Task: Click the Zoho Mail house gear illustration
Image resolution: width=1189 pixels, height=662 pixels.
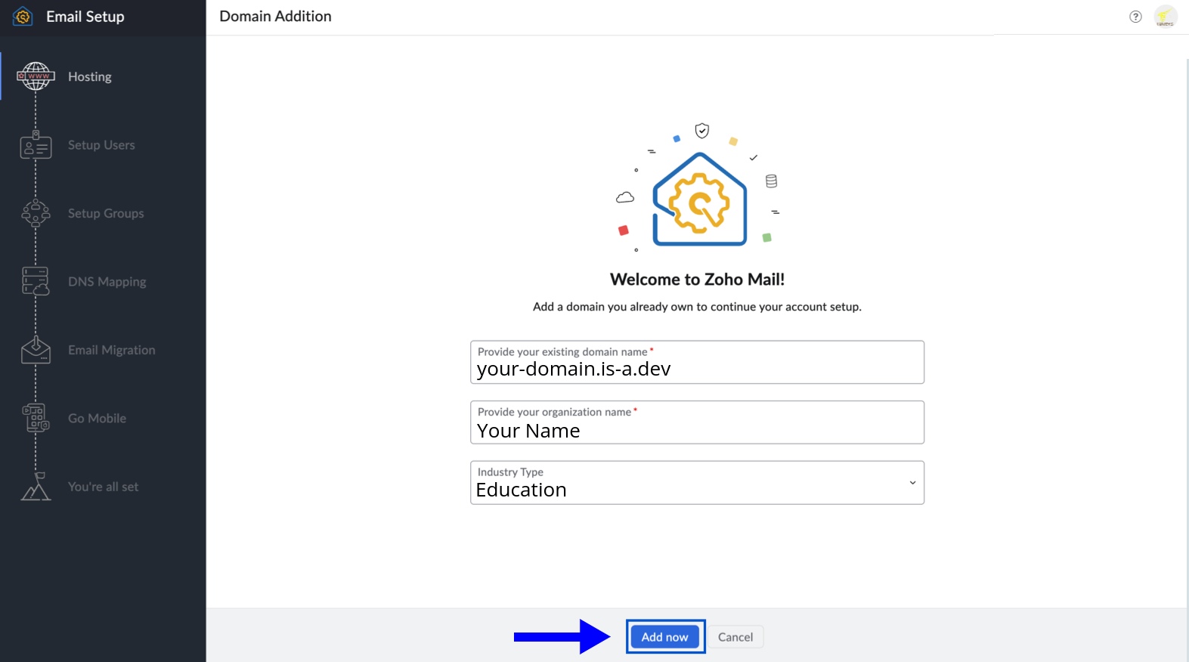Action: (699, 199)
